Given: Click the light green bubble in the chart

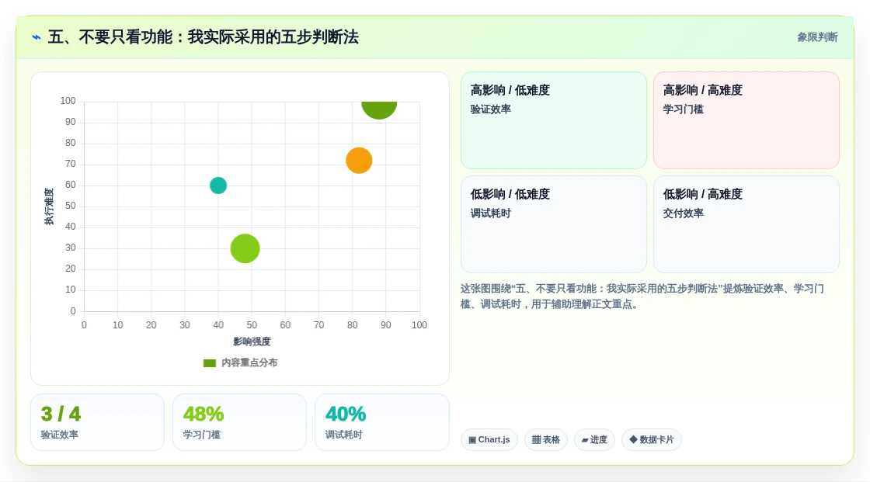Looking at the screenshot, I should coord(245,248).
